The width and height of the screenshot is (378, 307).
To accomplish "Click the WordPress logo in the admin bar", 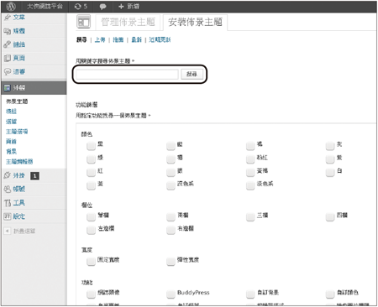I will [x=11, y=6].
